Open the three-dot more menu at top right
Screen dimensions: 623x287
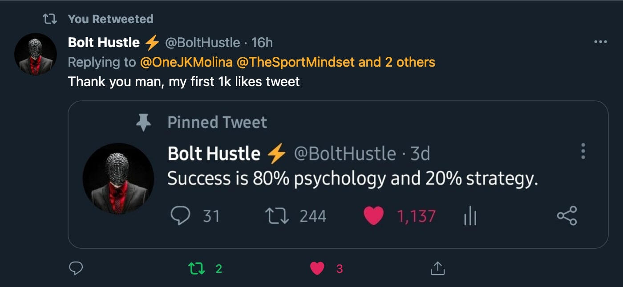[600, 42]
